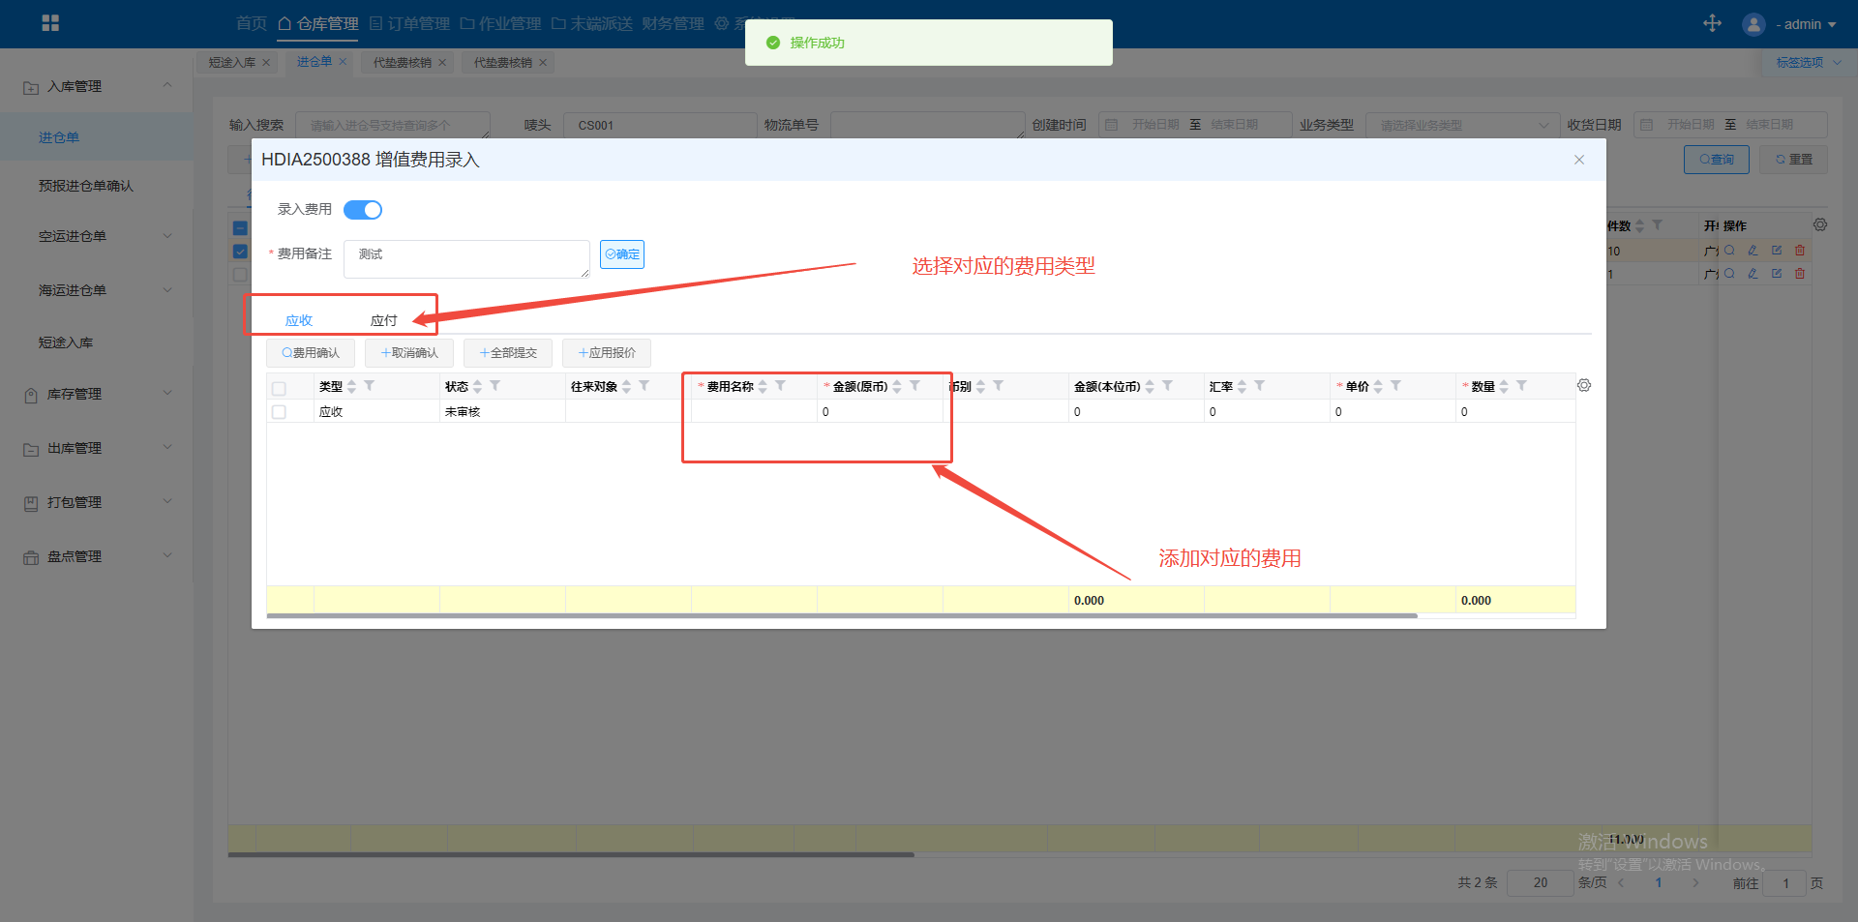Click the 应用报价 button
The image size is (1858, 922).
[x=607, y=353]
